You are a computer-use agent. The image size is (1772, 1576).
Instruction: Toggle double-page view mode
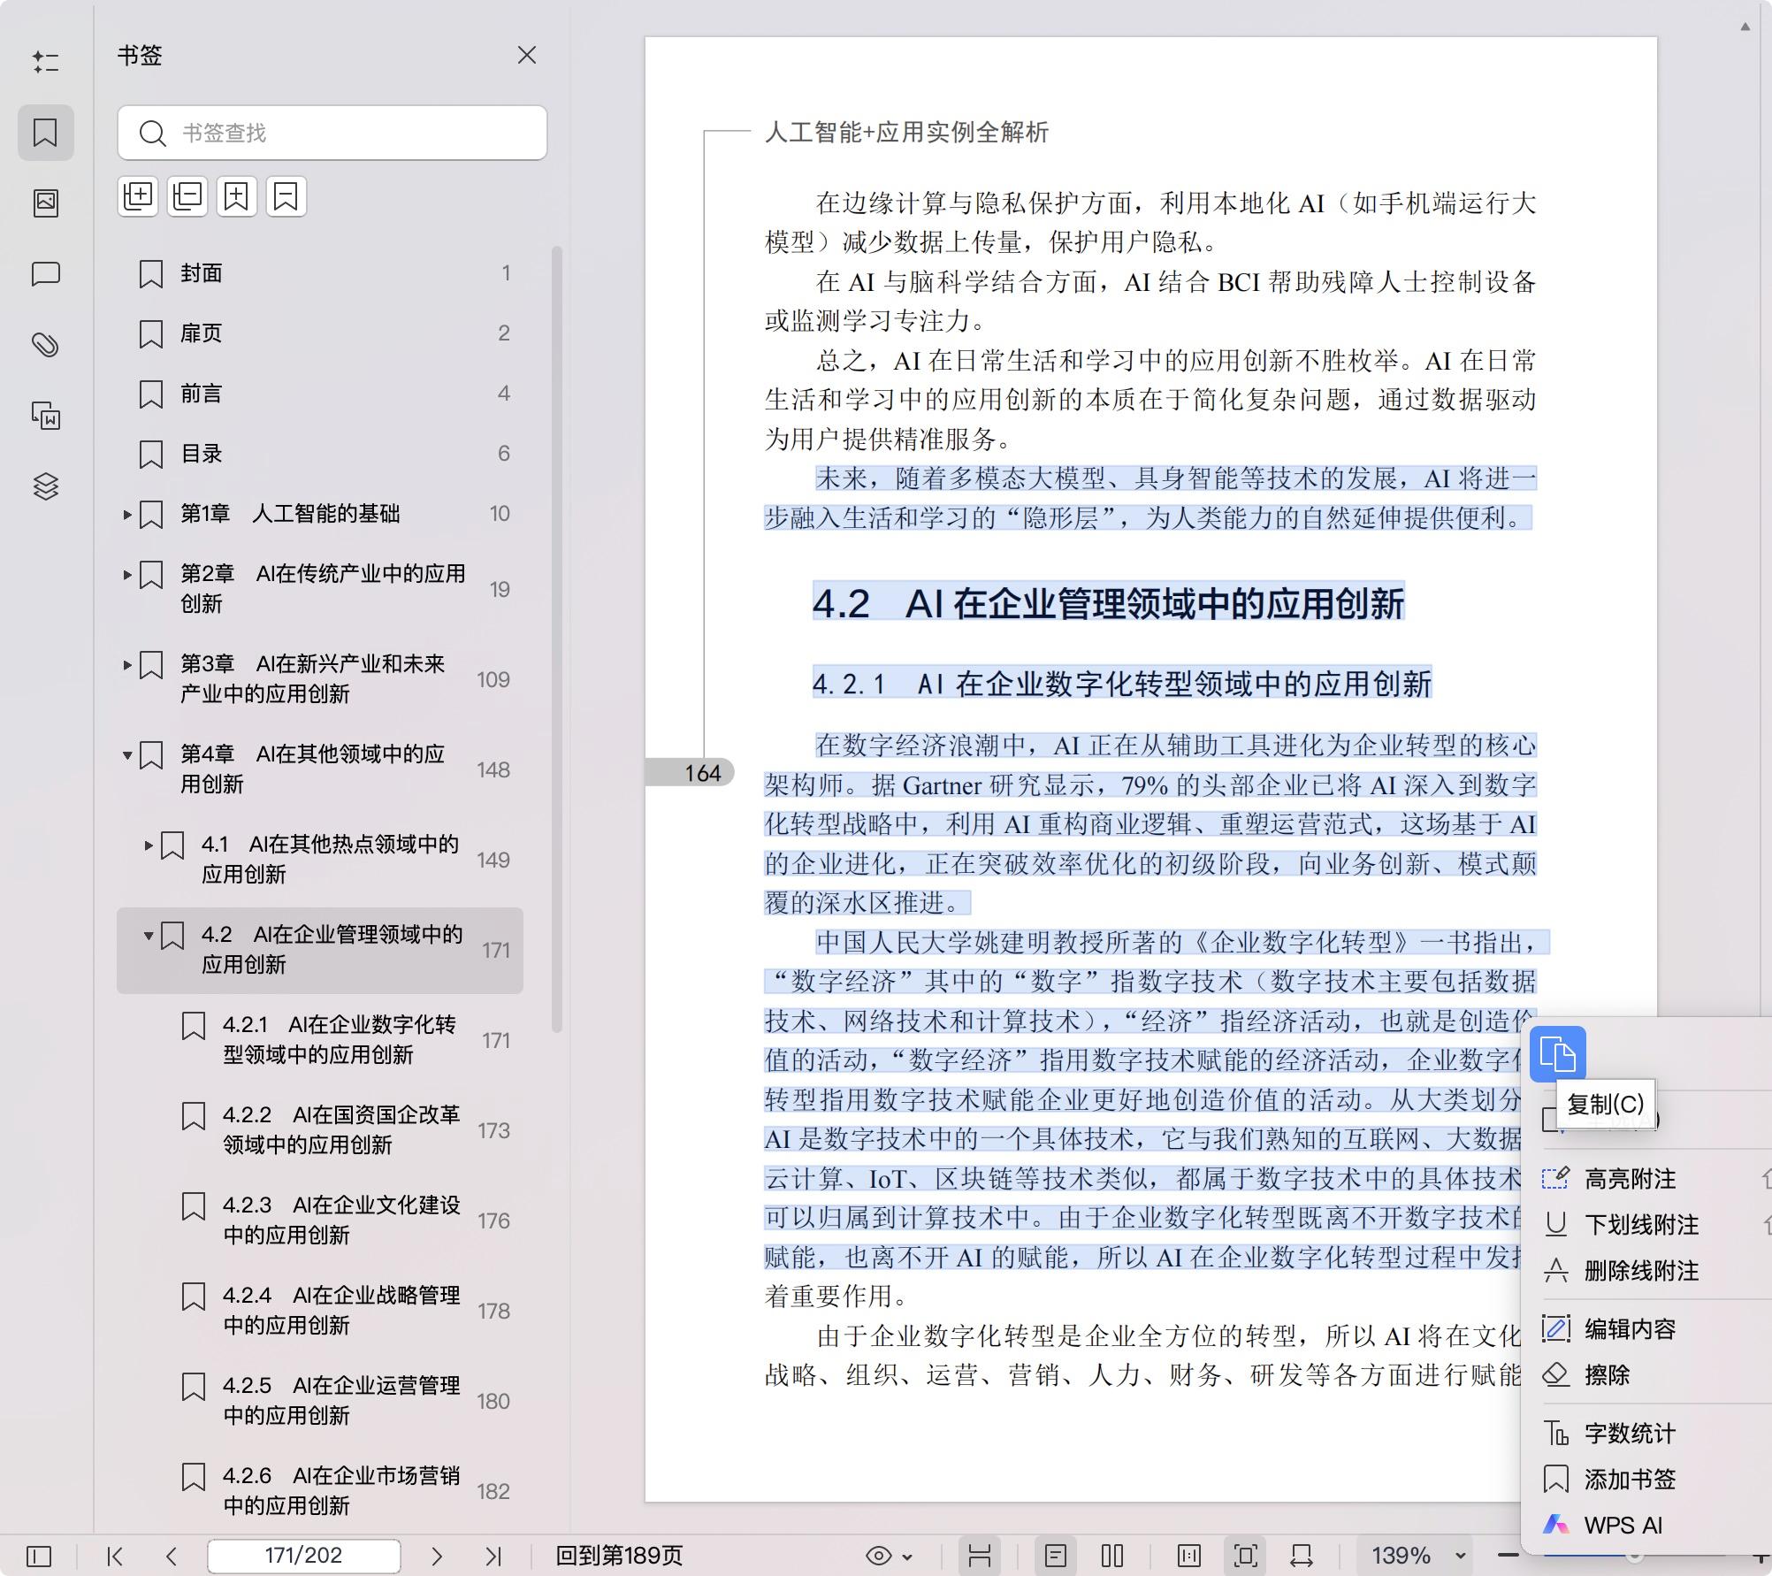coord(1112,1556)
